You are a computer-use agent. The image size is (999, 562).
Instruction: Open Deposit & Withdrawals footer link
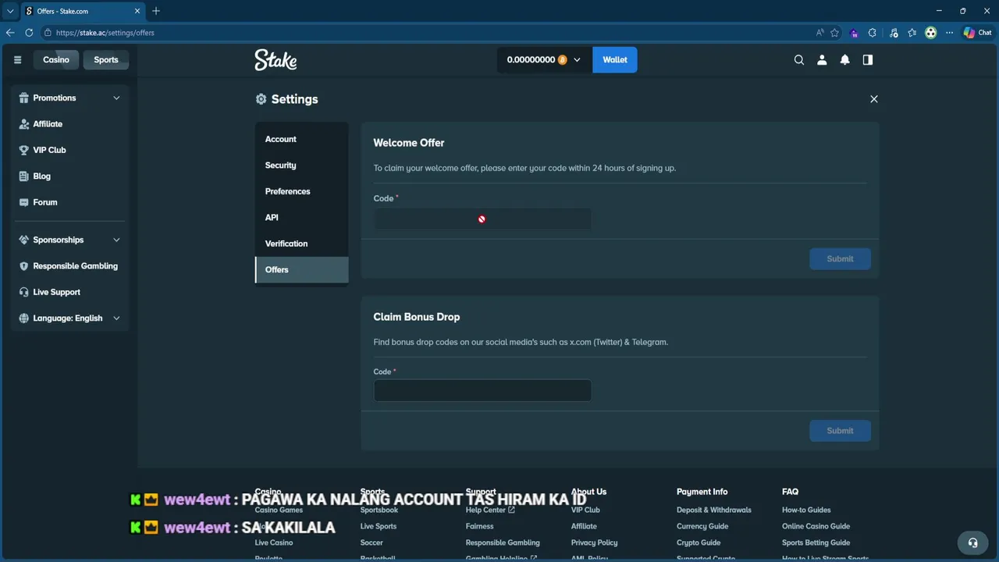714,510
